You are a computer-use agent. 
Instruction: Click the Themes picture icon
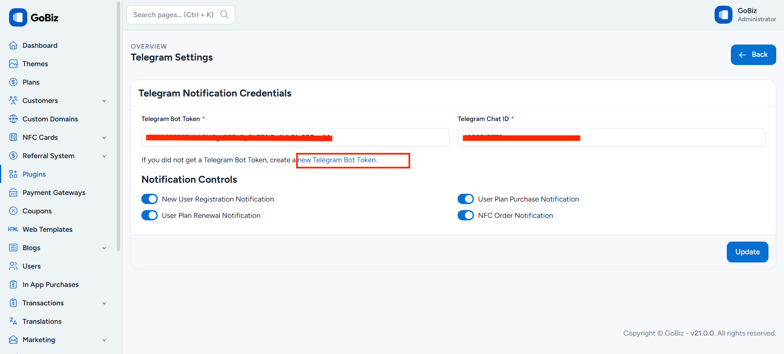click(x=13, y=64)
